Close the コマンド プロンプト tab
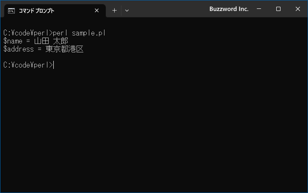Viewport: 308px width, 193px height. 96,11
